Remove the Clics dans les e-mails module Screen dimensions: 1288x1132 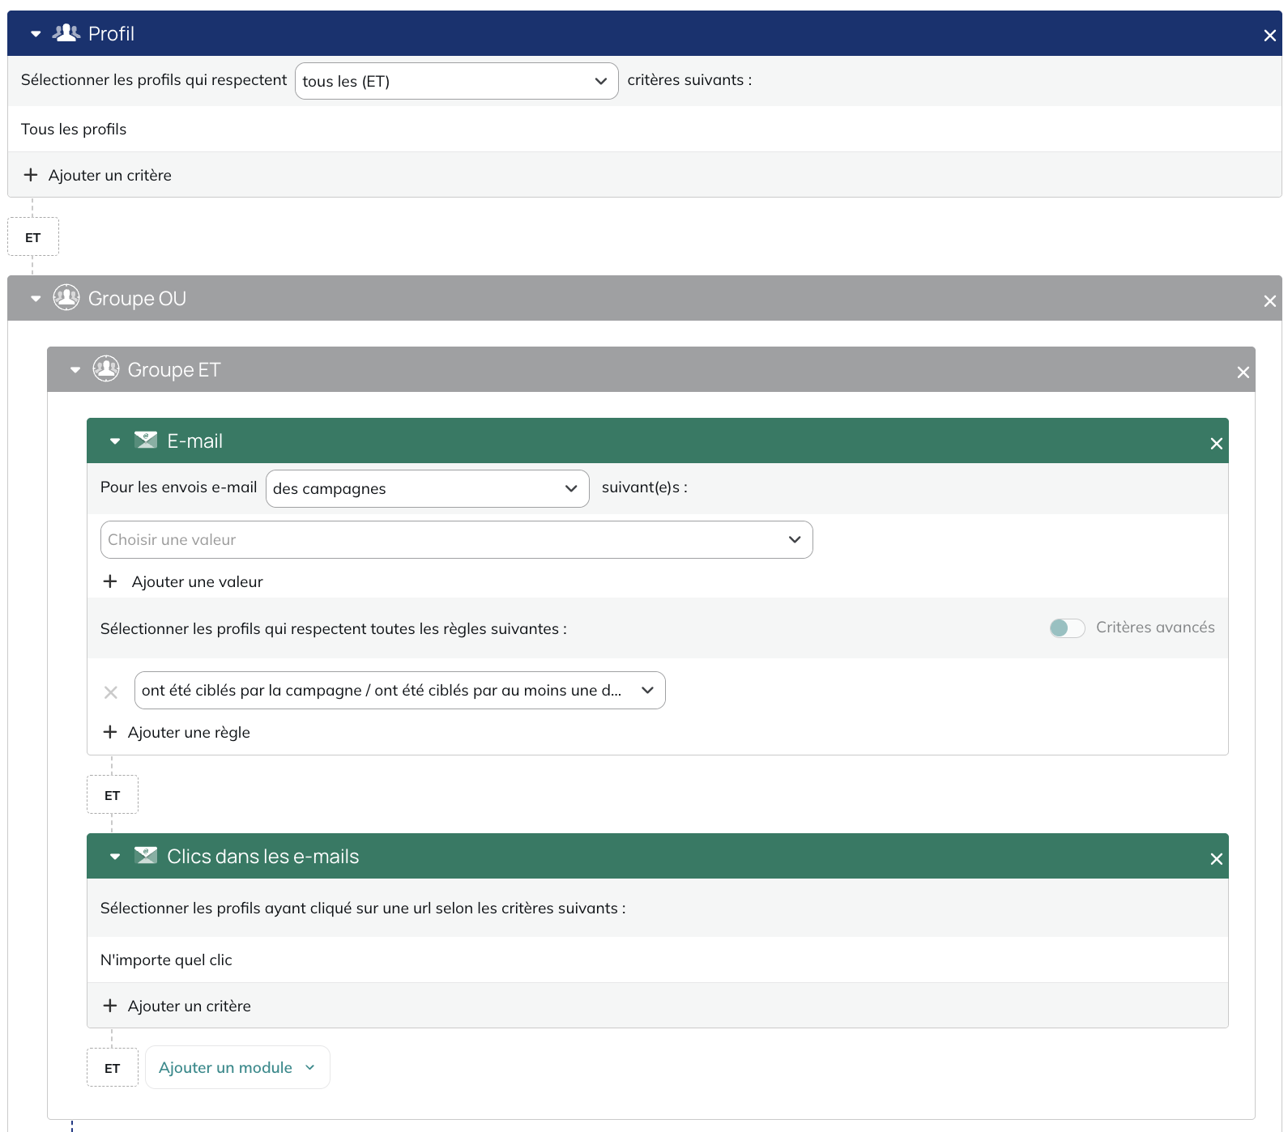[x=1216, y=858]
